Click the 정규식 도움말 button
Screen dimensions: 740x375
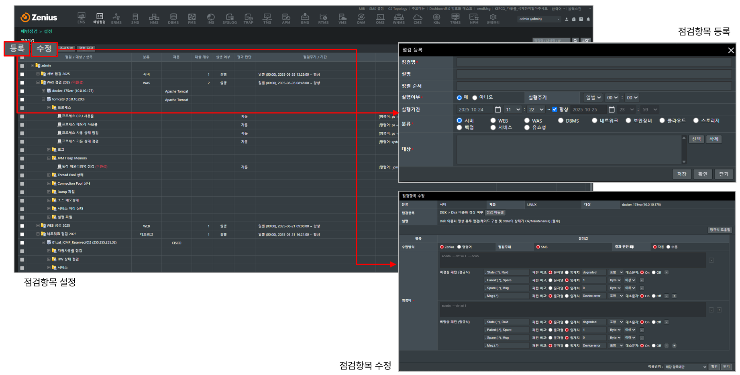(720, 230)
